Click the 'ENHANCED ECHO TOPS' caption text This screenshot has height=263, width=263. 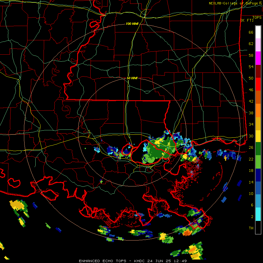[x=103, y=261]
